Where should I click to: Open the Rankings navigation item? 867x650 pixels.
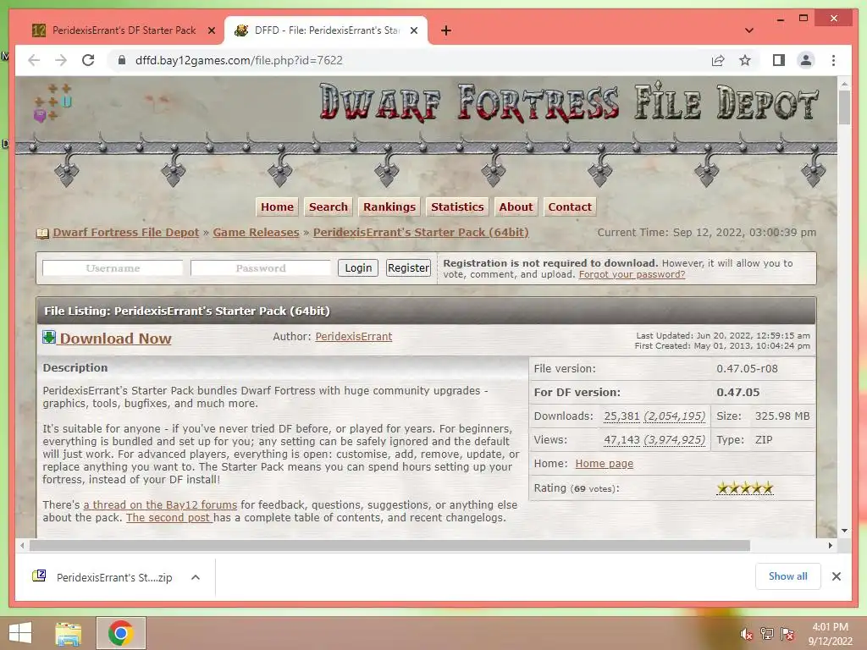click(389, 207)
